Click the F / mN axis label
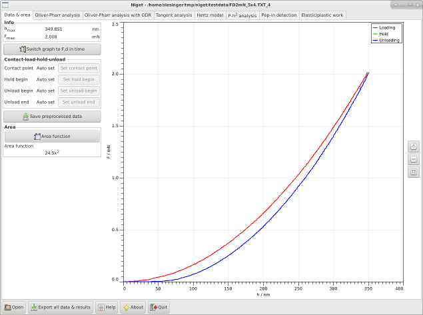Screen dimensions: 423x315 [x=109, y=152]
